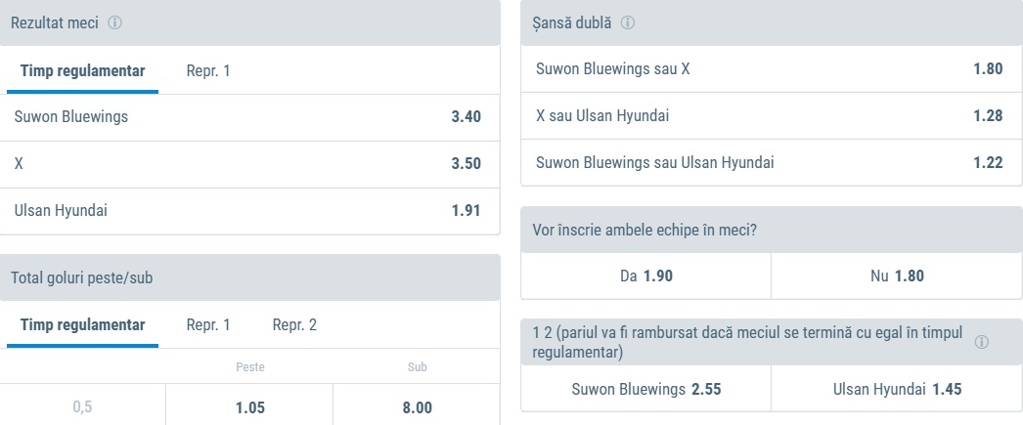Select Sub 0,5 goals at 8.00
Image resolution: width=1023 pixels, height=425 pixels.
pos(417,408)
